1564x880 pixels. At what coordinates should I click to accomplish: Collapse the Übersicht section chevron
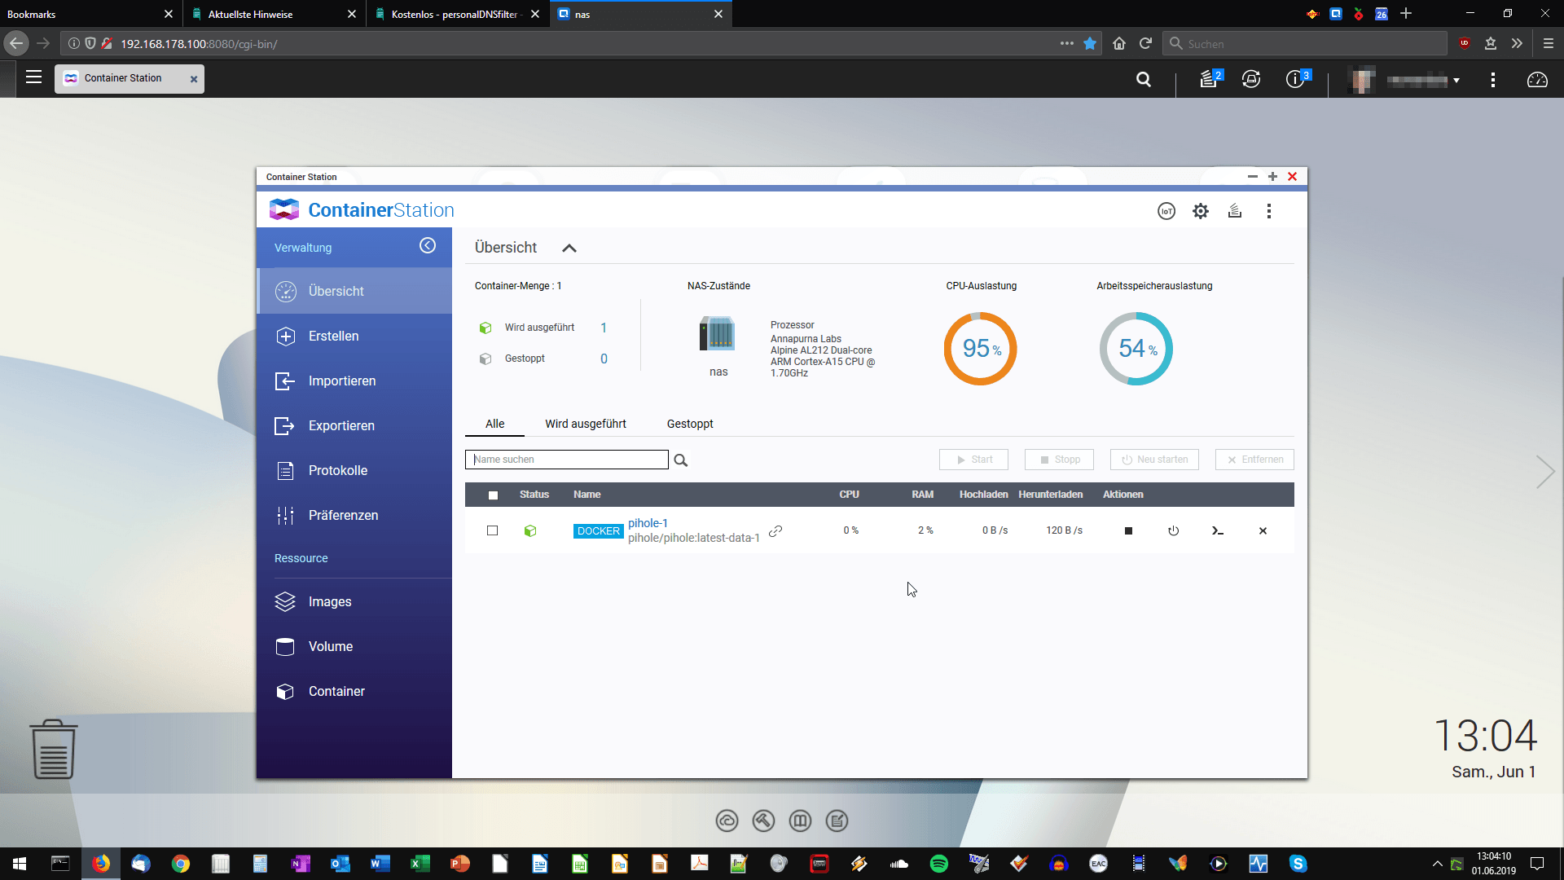(569, 248)
